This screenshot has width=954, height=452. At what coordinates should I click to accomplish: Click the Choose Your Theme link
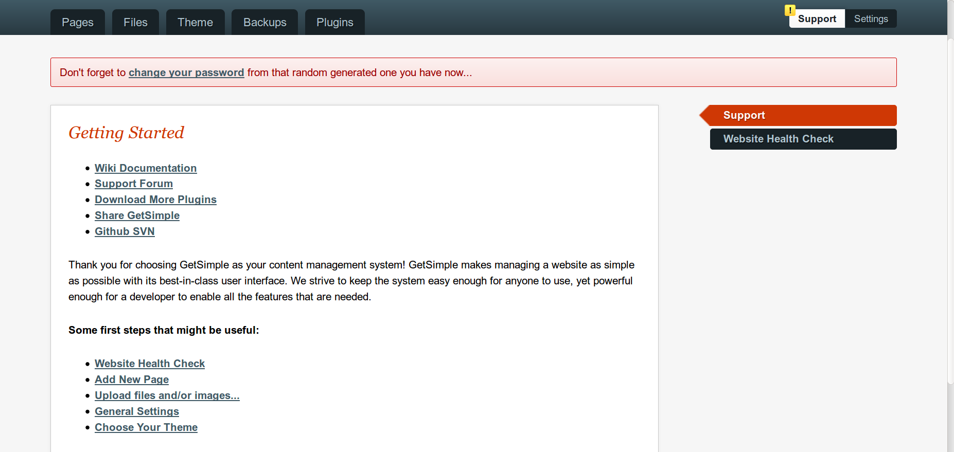[146, 427]
